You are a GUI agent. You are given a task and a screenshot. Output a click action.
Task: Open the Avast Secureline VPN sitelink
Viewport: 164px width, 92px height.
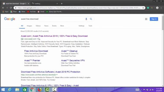73,61
